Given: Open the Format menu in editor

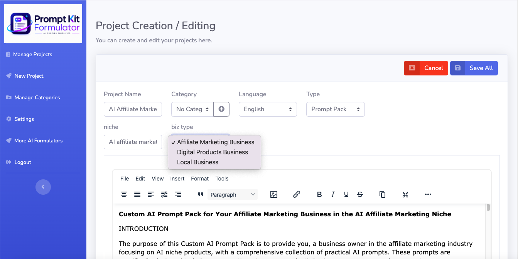Looking at the screenshot, I should (200, 179).
